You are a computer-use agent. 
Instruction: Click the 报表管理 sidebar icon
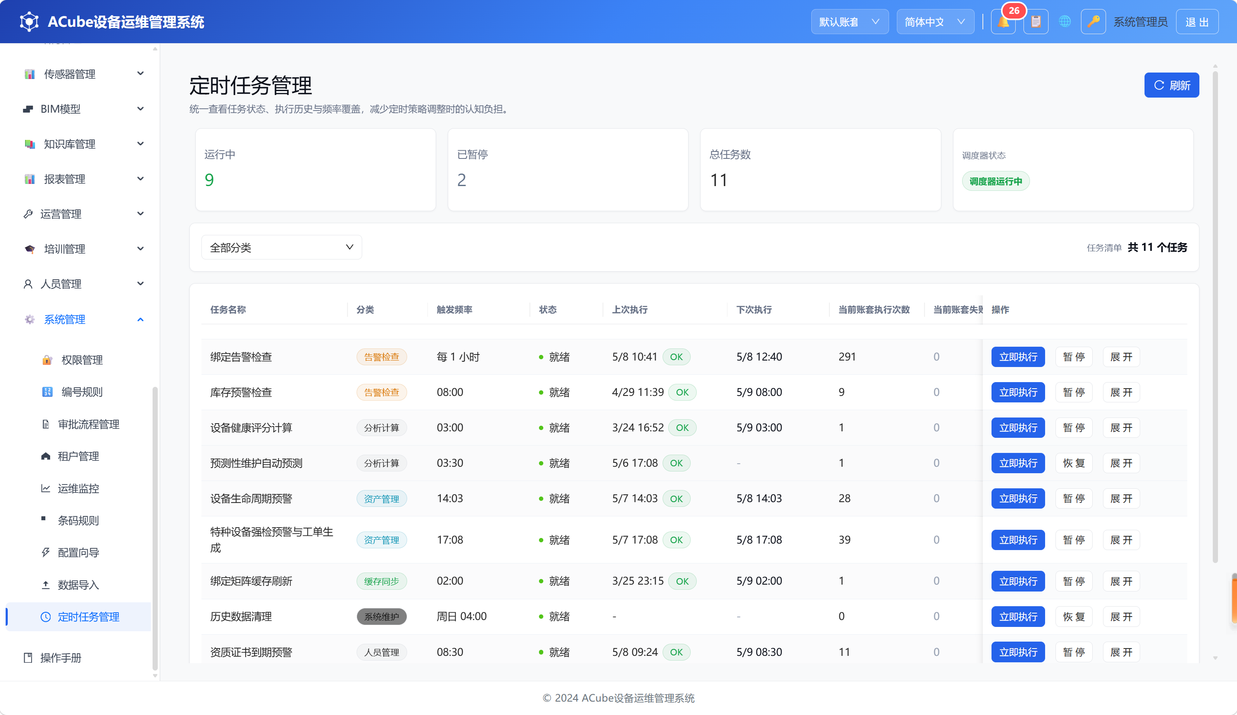point(29,179)
